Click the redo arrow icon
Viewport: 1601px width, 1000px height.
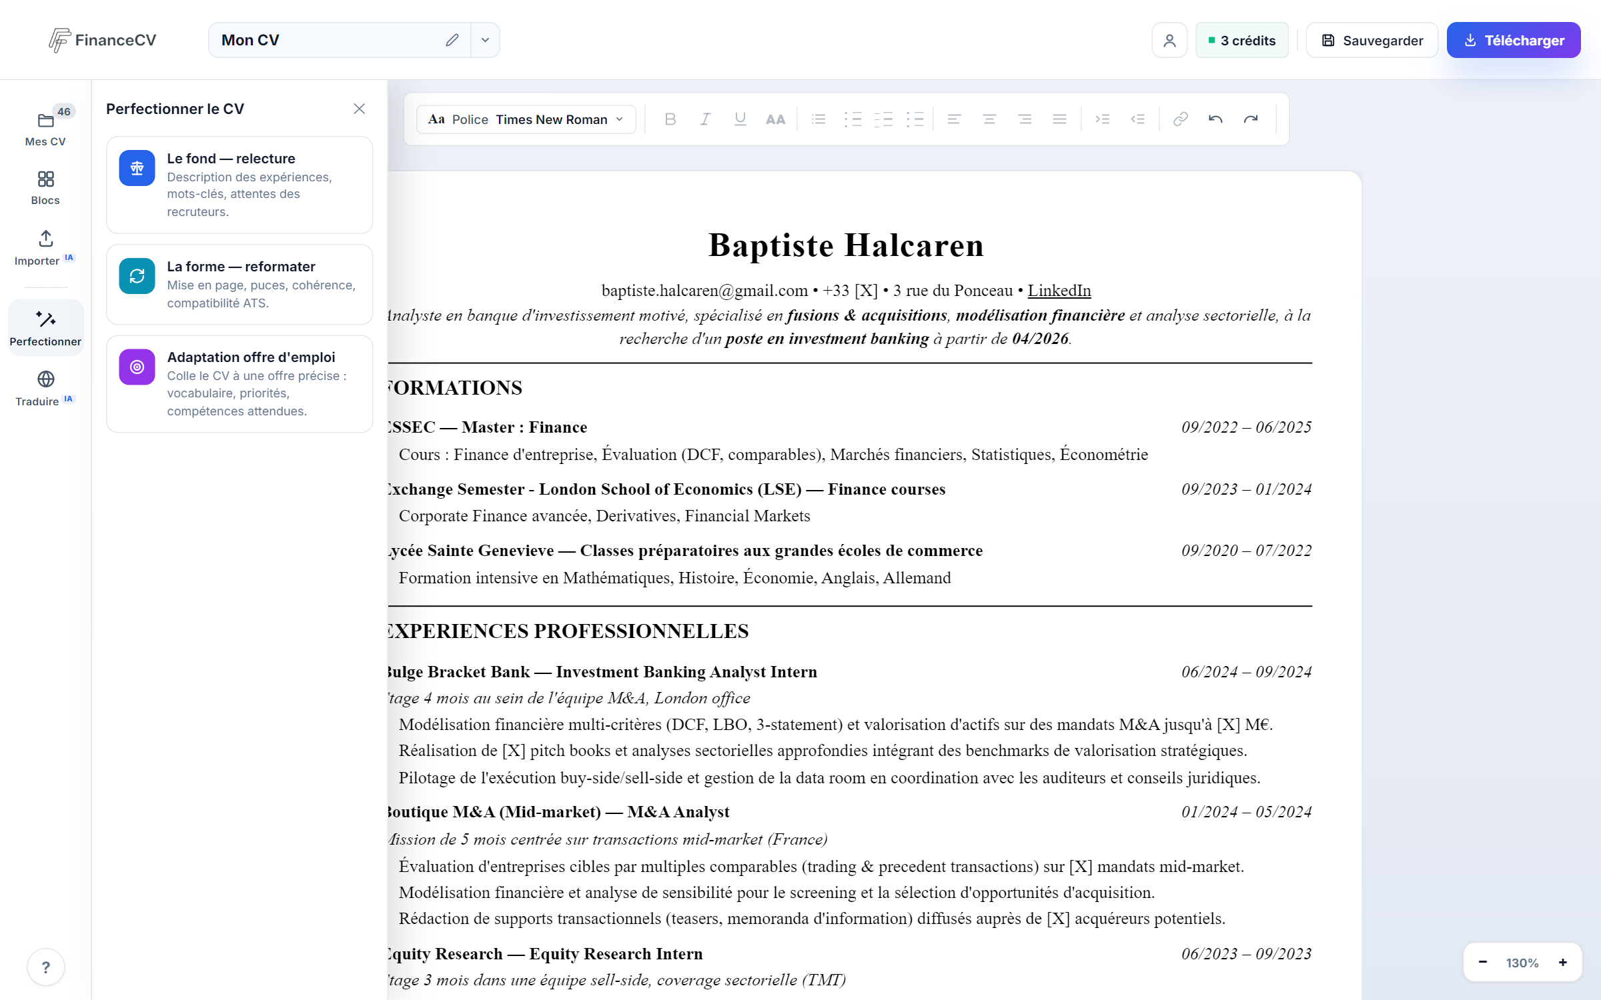1251,119
